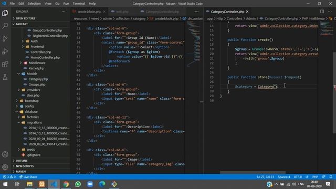Open RegisteredController.php in explorer
Screen dimensions: 336x189
pos(50,36)
